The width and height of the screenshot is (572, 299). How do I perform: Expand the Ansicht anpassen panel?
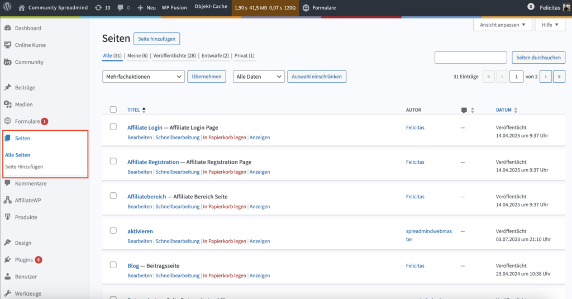click(x=502, y=25)
